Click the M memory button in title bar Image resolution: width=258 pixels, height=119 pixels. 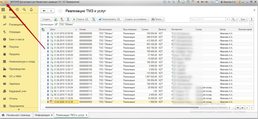coord(198,2)
